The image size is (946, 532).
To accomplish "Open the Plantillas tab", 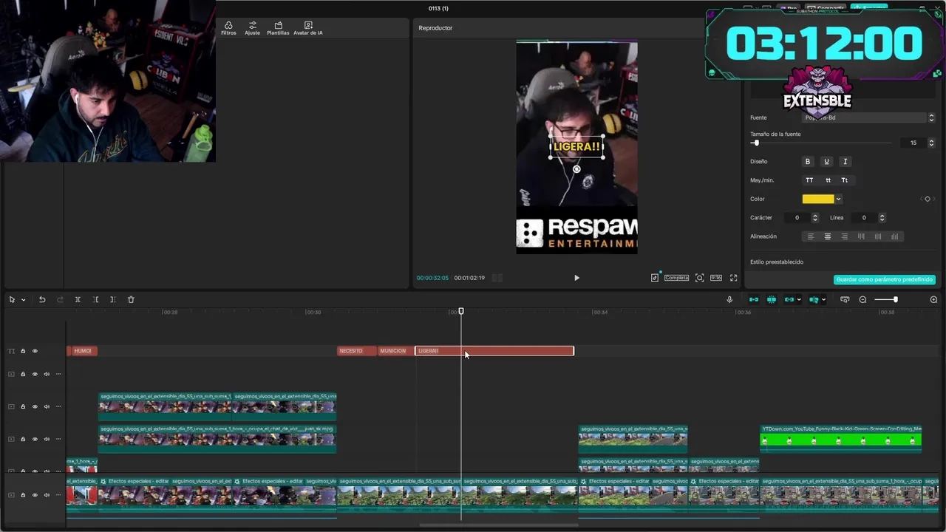I will click(x=278, y=28).
